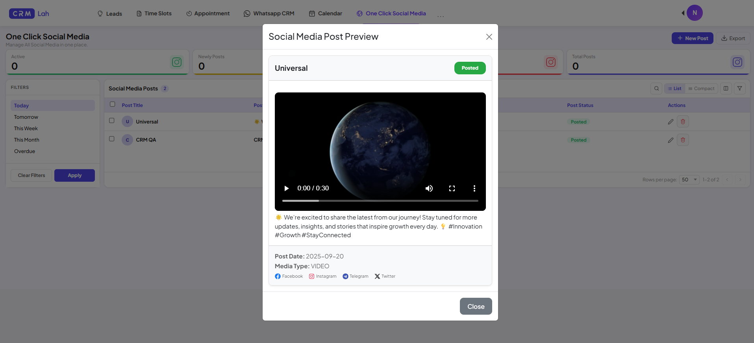The width and height of the screenshot is (754, 343).
Task: Open Whatsapp CRM from the navigation
Action: pyautogui.click(x=269, y=13)
